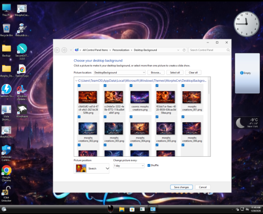263x214 pixels.
Task: Select cosmic morphs creations.png thumbnail
Action: 140,97
